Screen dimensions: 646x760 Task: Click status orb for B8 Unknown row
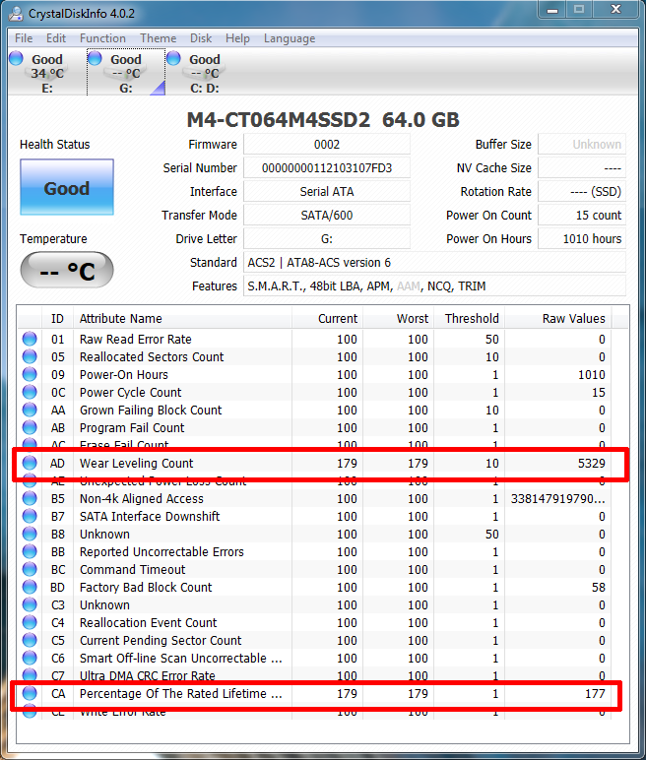click(x=30, y=534)
